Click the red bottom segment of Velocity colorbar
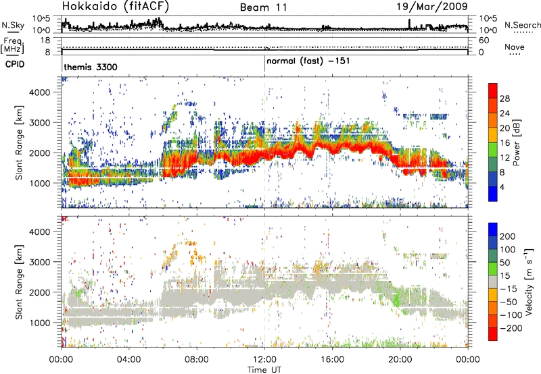This screenshot has width=541, height=374. [x=493, y=334]
